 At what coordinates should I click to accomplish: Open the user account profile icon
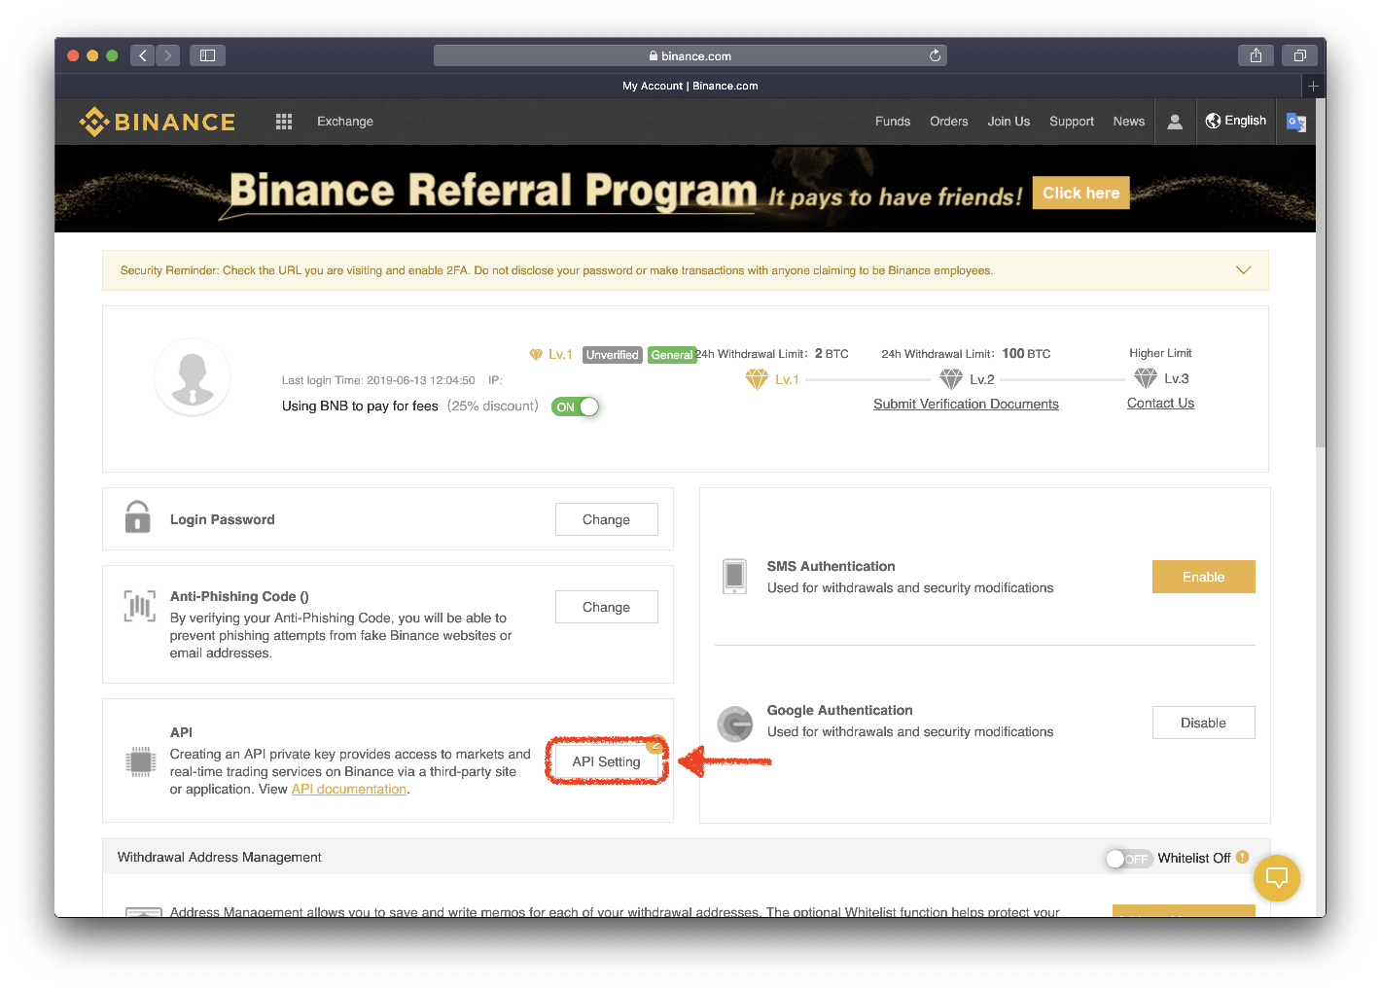tap(1175, 122)
